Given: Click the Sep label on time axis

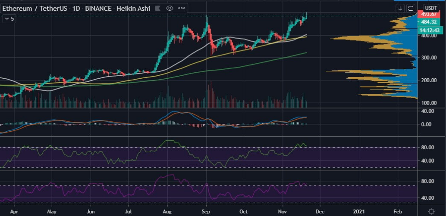Looking at the screenshot, I should click(x=206, y=211).
